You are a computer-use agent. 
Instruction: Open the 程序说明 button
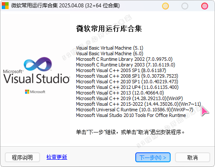point(22,158)
